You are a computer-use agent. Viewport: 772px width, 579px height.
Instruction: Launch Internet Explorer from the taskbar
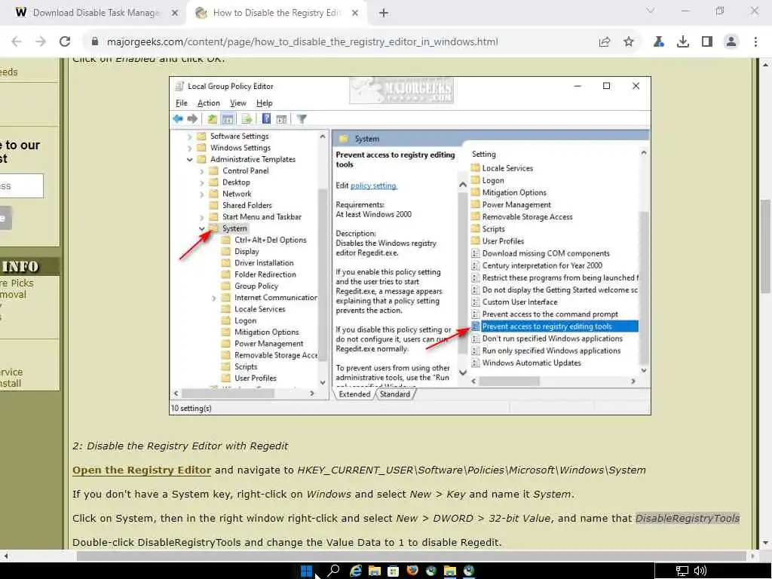(356, 571)
